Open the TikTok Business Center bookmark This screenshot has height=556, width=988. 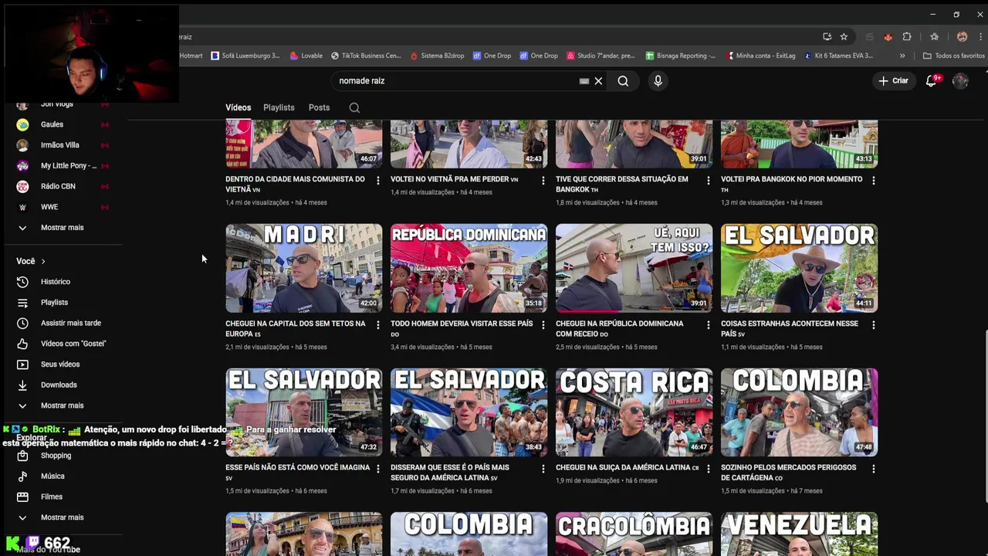click(366, 56)
